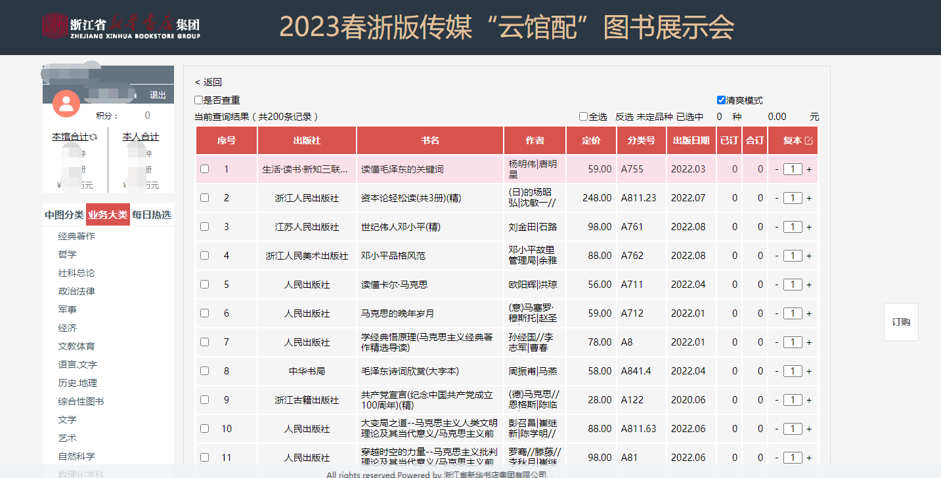941x478 pixels.
Task: Switch to the 业务大类 tab
Action: (108, 214)
